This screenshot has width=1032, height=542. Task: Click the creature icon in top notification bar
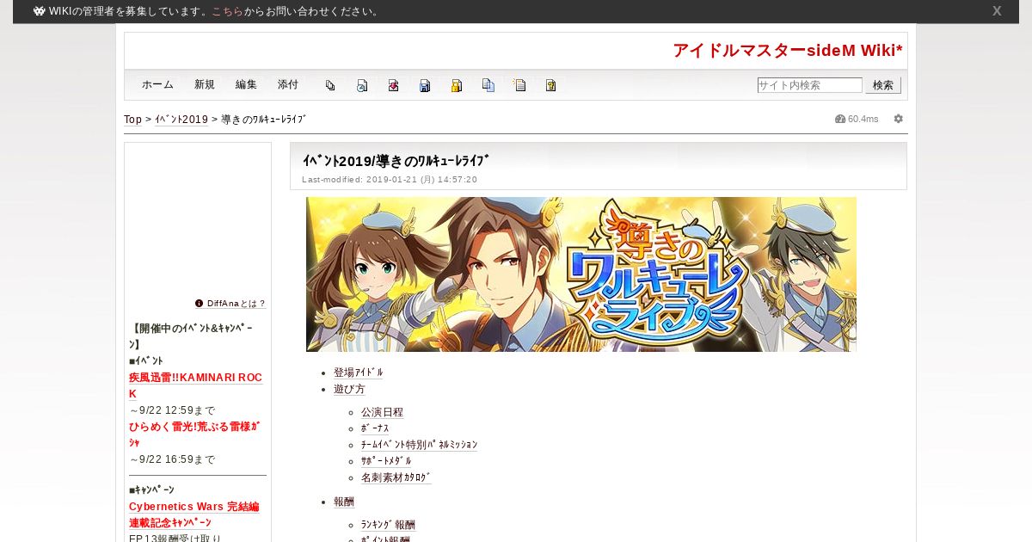point(40,11)
